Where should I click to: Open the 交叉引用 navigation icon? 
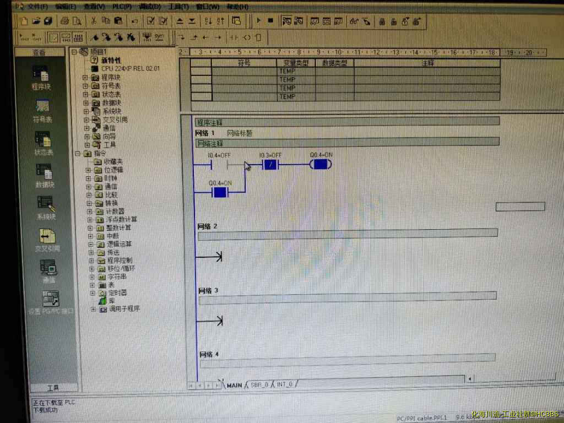tap(47, 240)
